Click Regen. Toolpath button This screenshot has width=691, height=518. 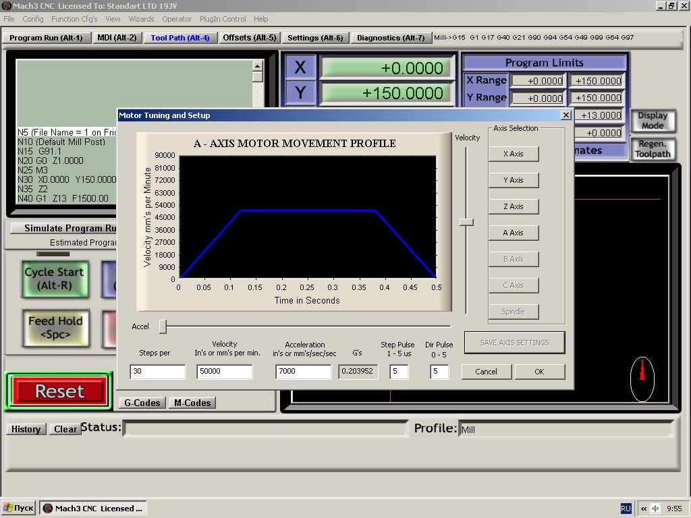tap(652, 149)
